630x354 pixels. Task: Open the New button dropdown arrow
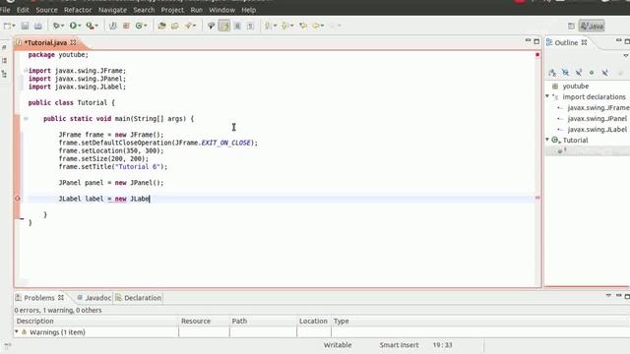(14, 26)
